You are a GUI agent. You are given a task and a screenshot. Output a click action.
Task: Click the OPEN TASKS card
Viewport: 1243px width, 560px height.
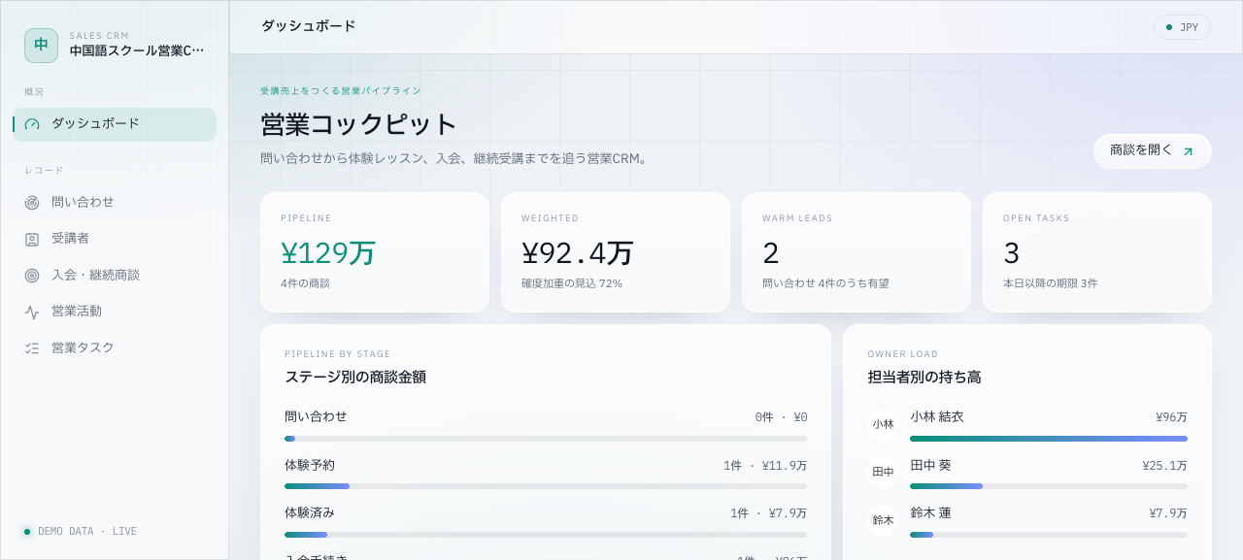pos(1097,252)
